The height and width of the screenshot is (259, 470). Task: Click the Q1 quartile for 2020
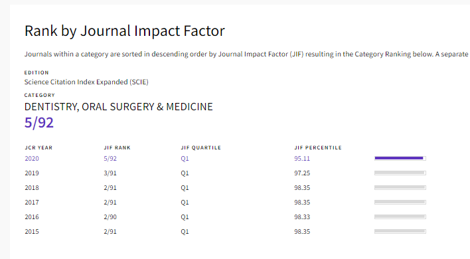pos(185,158)
